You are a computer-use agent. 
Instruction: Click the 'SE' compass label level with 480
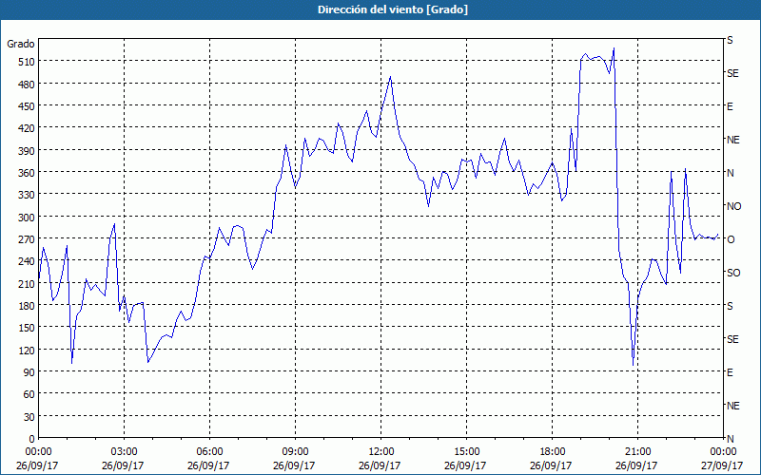coord(732,73)
